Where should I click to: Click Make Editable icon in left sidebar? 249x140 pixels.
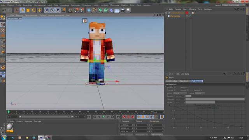pos(3,17)
